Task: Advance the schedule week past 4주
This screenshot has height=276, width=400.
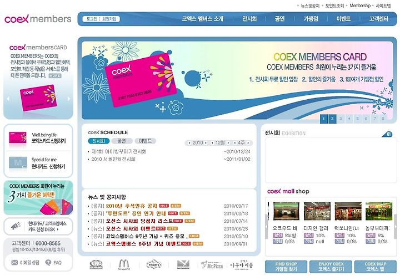Action: click(x=248, y=143)
